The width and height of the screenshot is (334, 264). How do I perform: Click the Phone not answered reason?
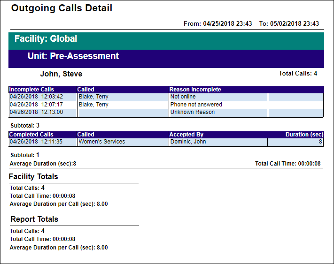point(196,105)
